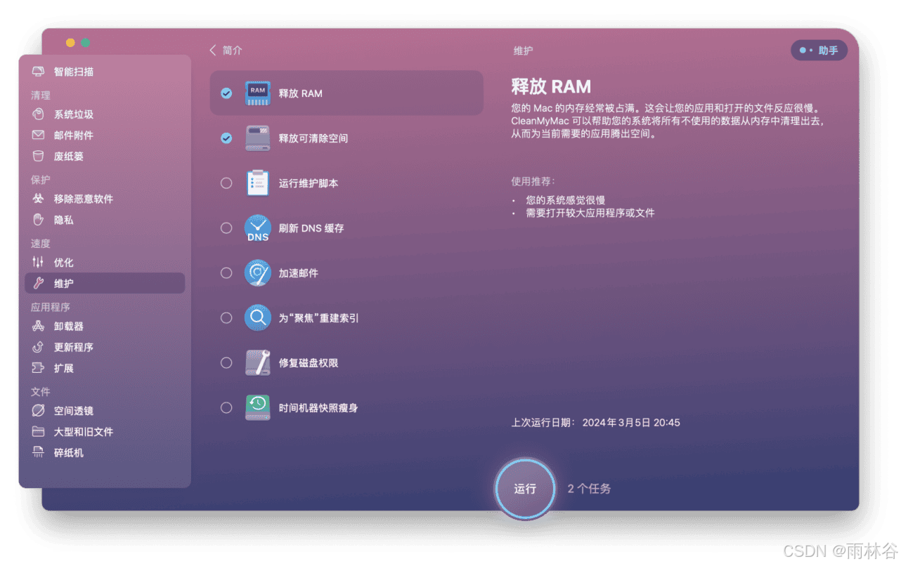This screenshot has height=566, width=901.
Task: Switch to 优化 section
Action: click(x=105, y=263)
